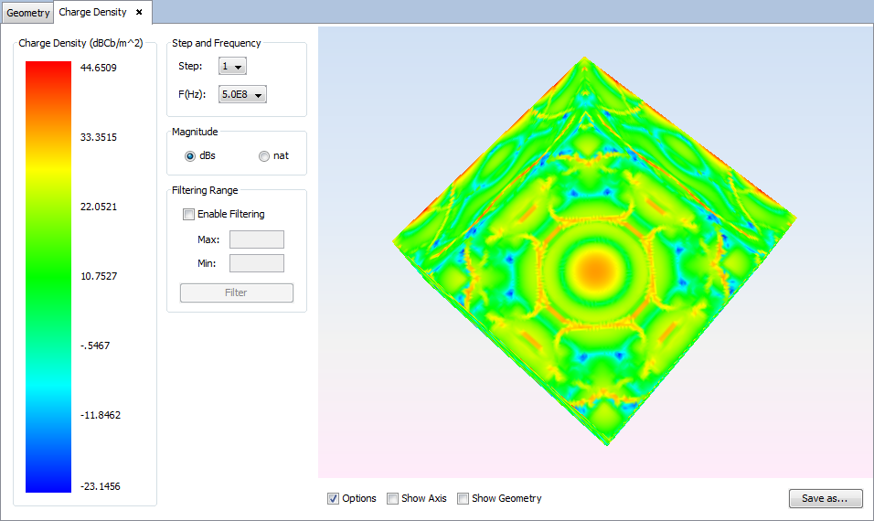Image resolution: width=874 pixels, height=521 pixels.
Task: Open the Step dropdown
Action: coord(232,66)
